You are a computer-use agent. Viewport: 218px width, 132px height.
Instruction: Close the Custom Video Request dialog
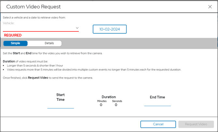tap(210, 7)
